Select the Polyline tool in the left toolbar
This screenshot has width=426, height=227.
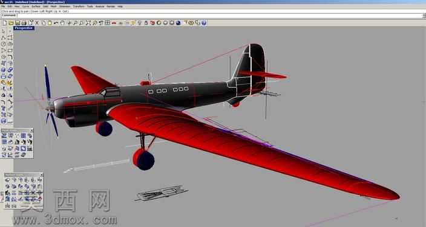click(x=3, y=37)
